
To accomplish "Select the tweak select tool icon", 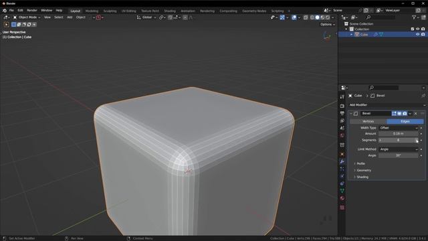I will coord(6,24).
